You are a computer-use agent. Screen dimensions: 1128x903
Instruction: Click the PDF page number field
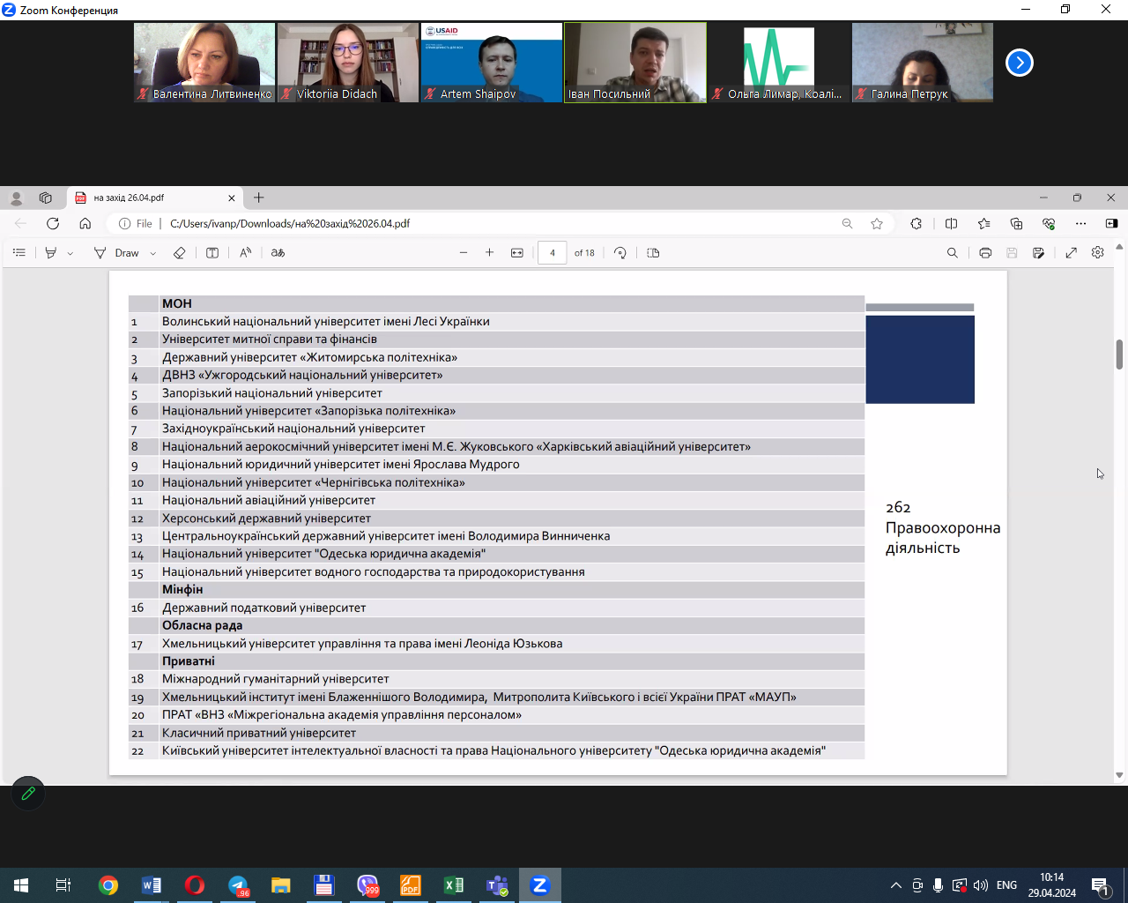(x=553, y=253)
